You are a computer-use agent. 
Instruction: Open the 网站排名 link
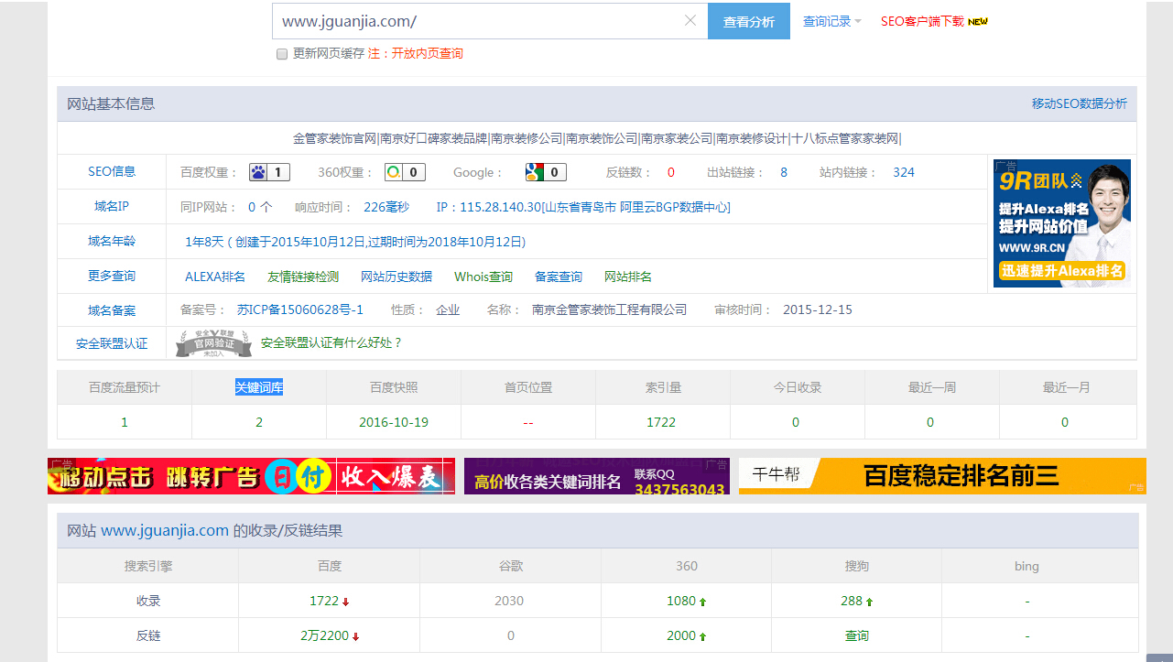pyautogui.click(x=628, y=277)
